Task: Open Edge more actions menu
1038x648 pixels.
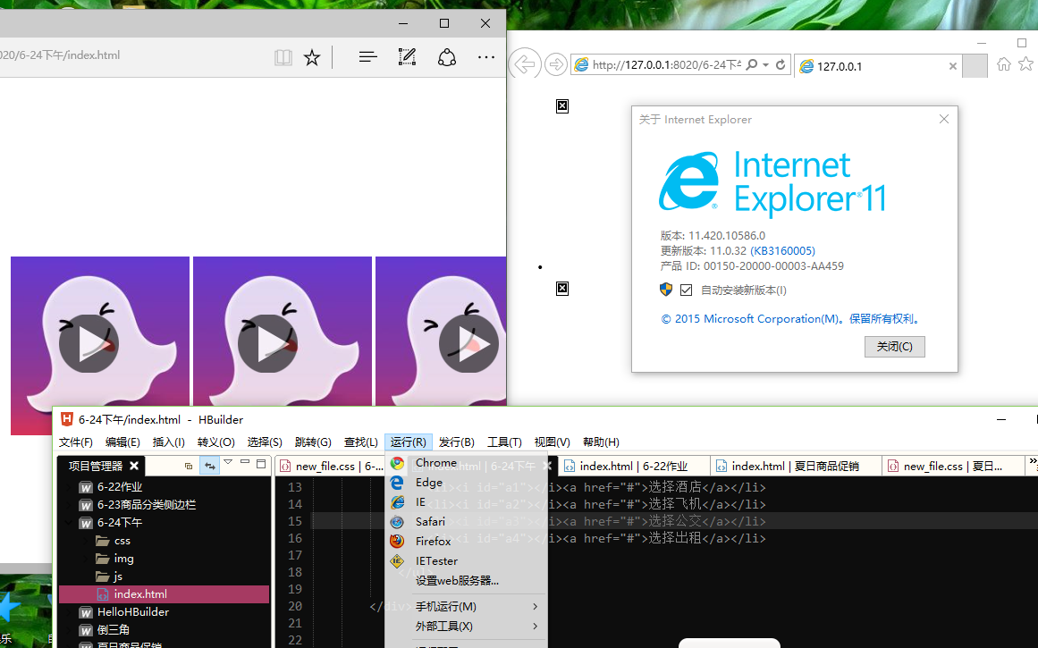Action: (x=486, y=57)
